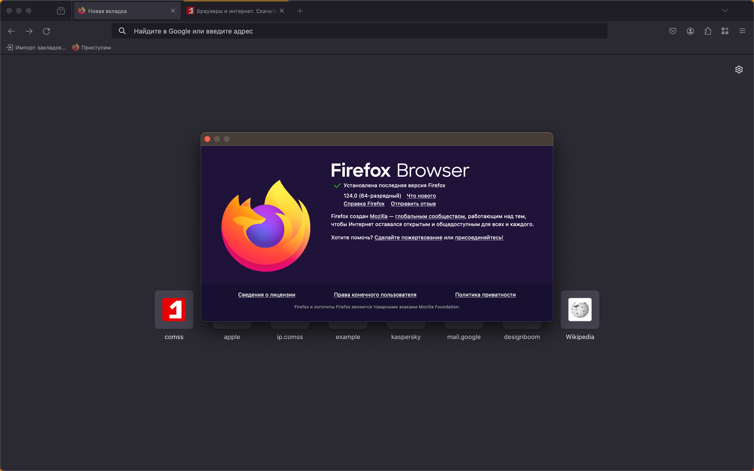Click the kaspersky shortcut label
754x471 pixels.
point(406,337)
